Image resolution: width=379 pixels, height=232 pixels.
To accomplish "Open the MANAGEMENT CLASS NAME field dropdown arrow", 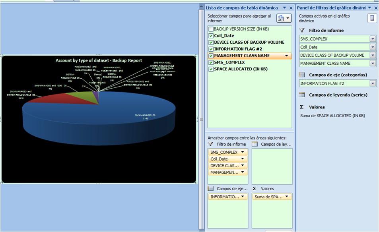I will [287, 56].
